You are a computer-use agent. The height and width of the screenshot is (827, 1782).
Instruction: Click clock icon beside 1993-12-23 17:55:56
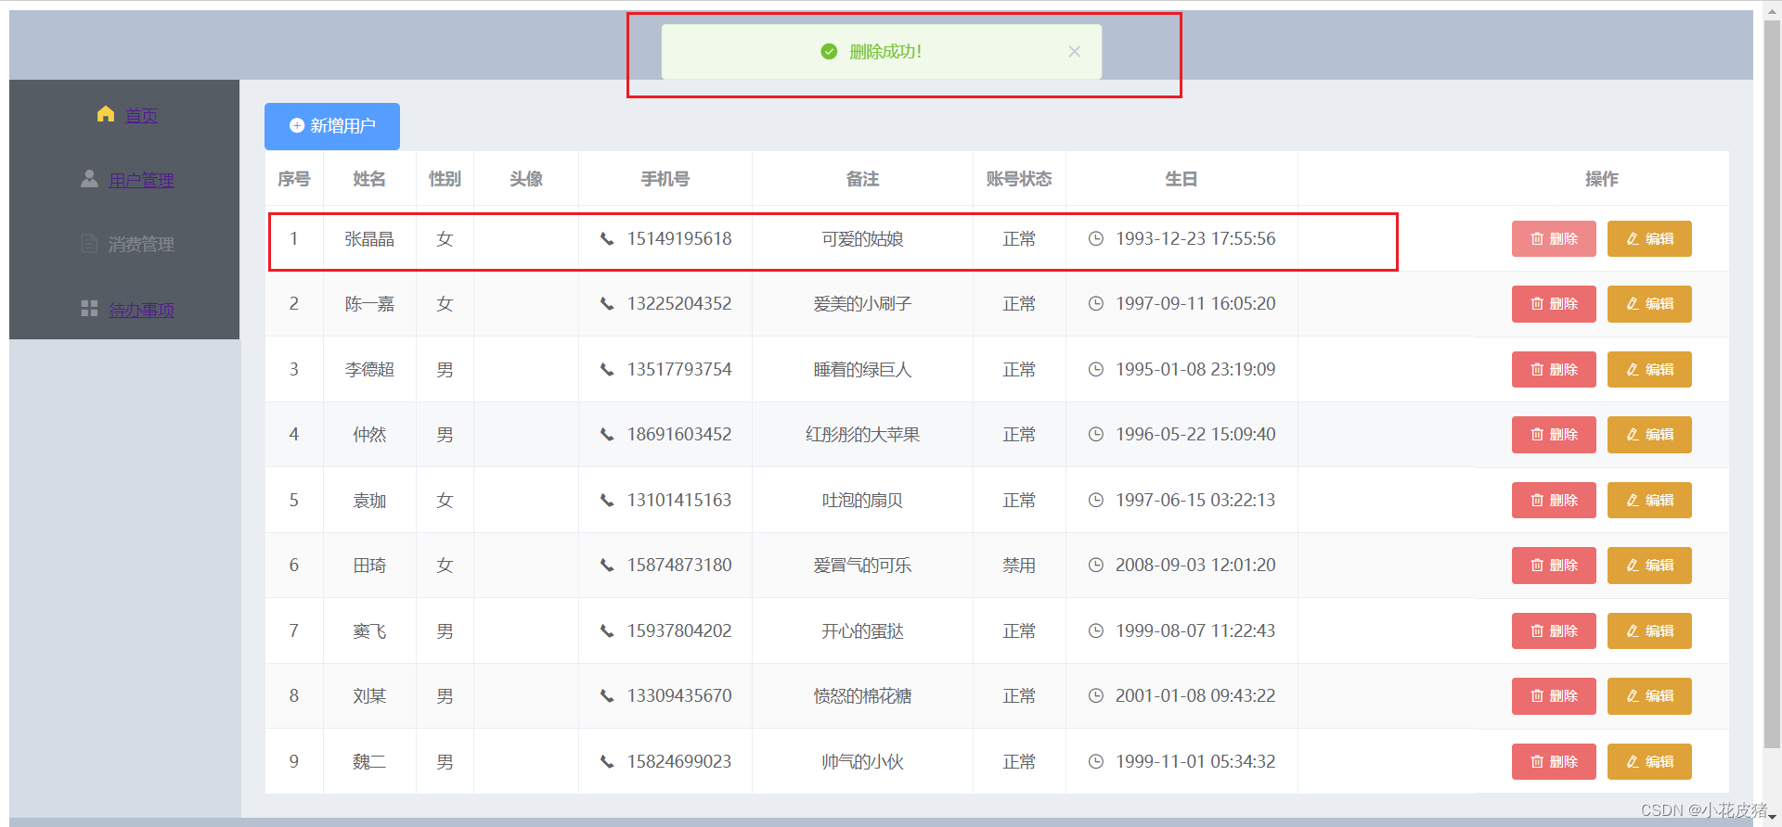pos(1096,239)
